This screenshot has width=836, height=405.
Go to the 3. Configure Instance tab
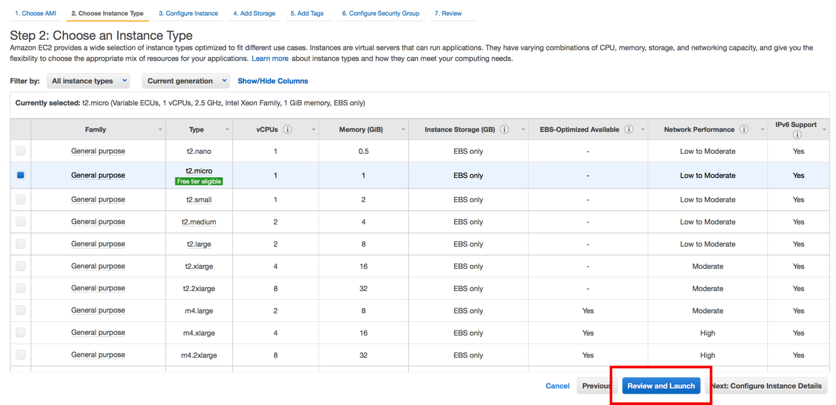[x=188, y=13]
